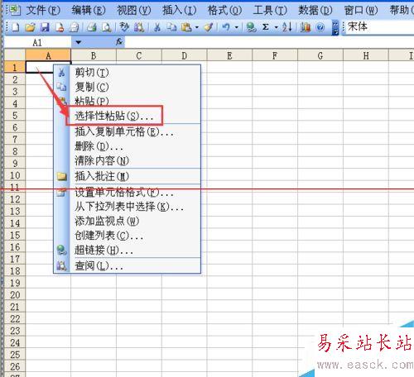Click the New workbook icon
This screenshot has width=414, height=377.
16,27
